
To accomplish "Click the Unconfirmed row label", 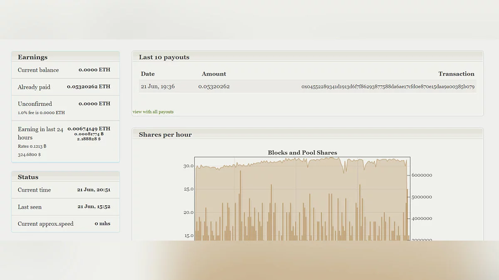I will pos(35,104).
